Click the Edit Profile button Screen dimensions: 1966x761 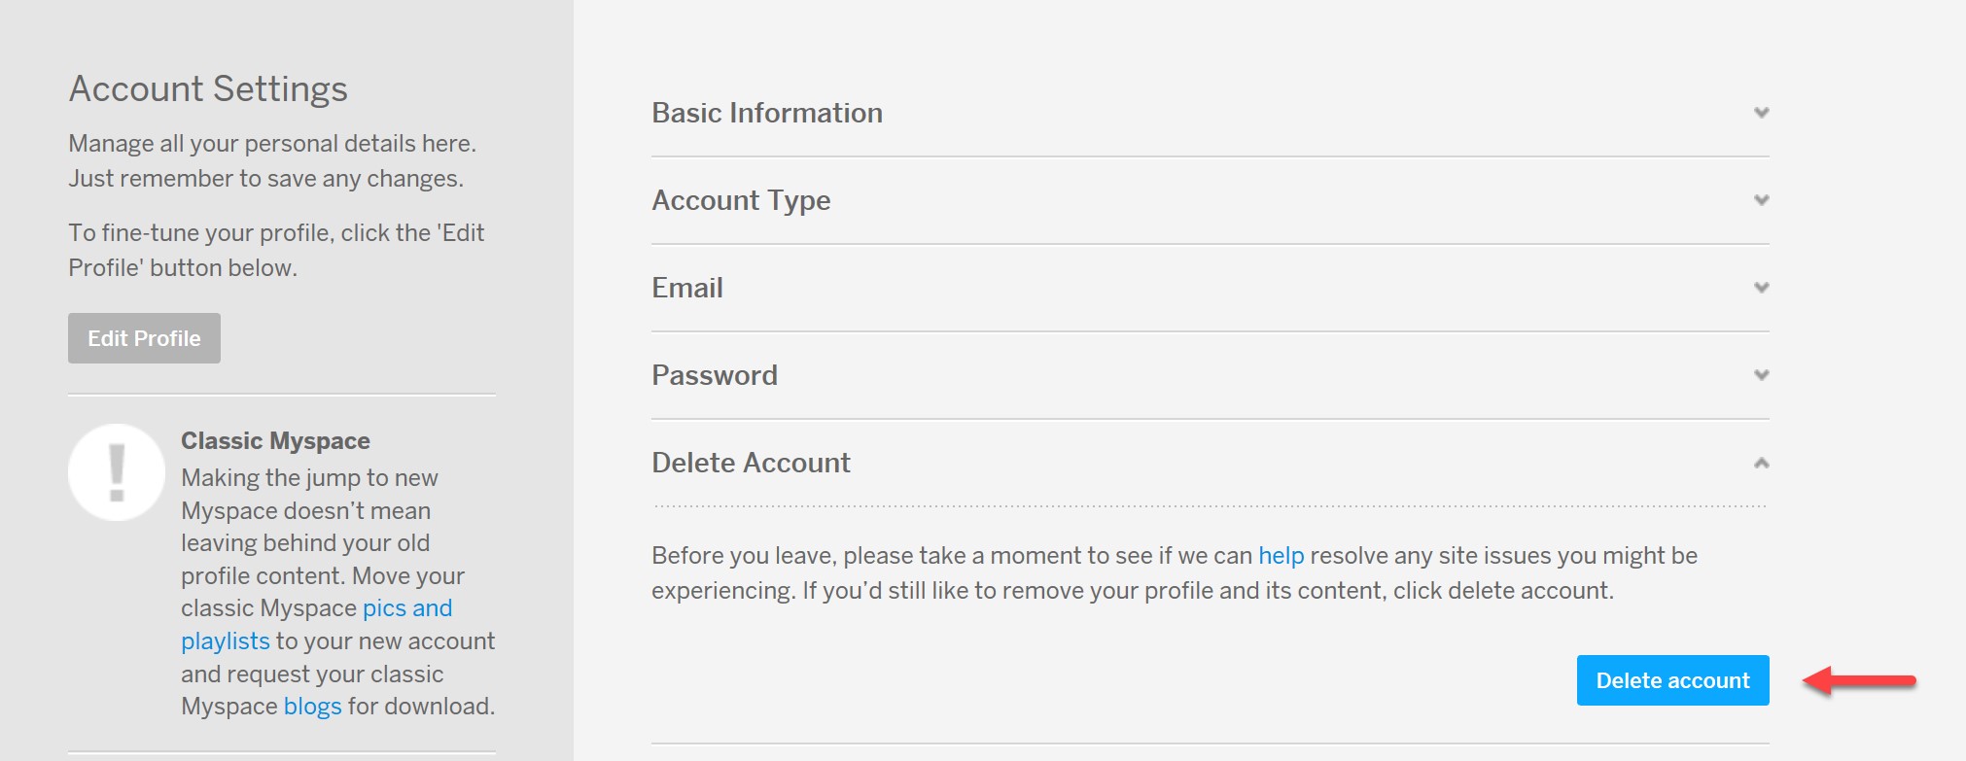point(143,338)
